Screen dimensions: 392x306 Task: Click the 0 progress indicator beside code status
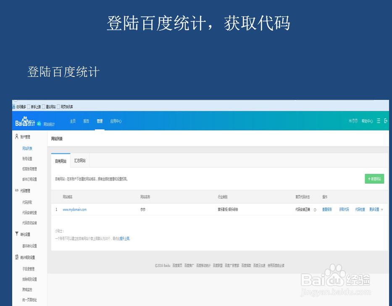click(315, 209)
